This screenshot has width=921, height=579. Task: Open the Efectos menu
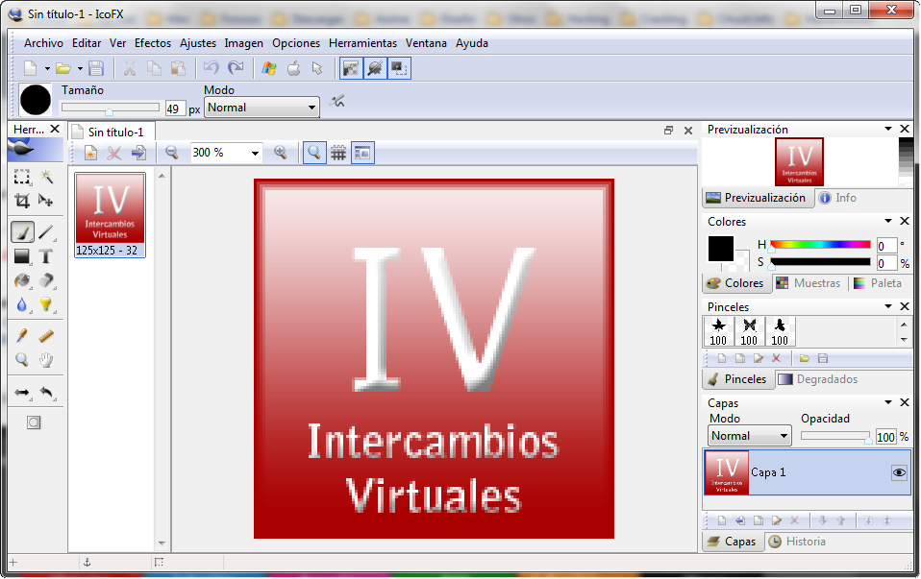coord(153,43)
